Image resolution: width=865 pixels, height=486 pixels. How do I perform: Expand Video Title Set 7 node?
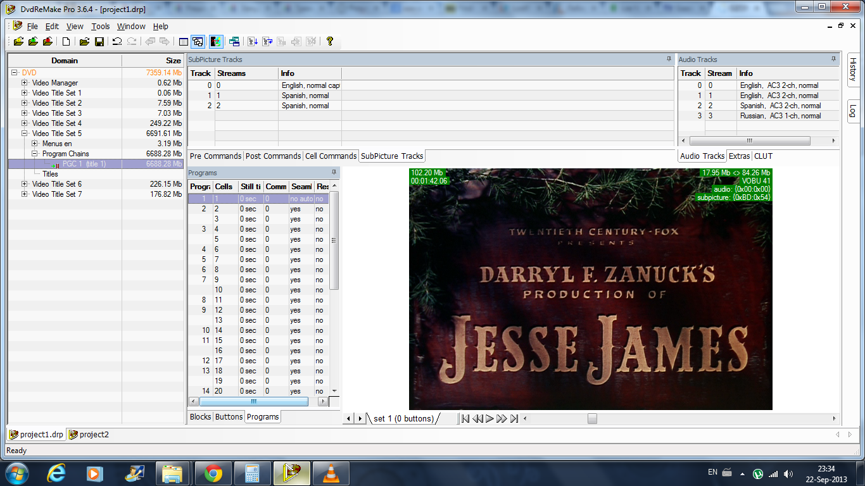click(x=25, y=194)
